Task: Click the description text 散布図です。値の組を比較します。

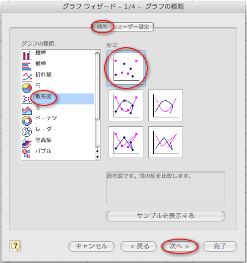Action: click(x=149, y=176)
